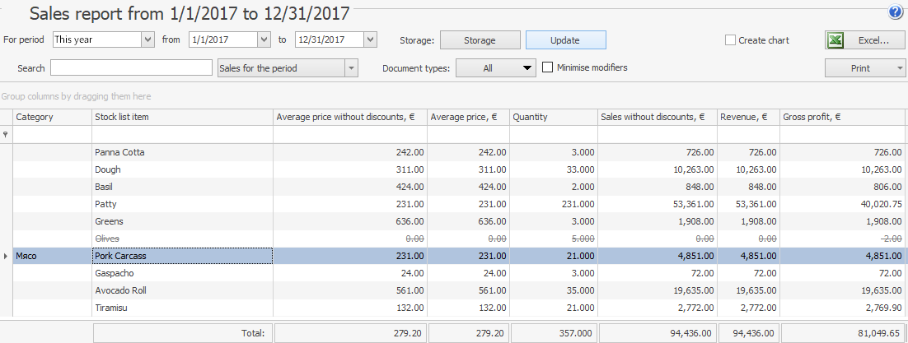Expand the Sales for the period dropdown
Viewport: 908px width, 343px height.
352,68
